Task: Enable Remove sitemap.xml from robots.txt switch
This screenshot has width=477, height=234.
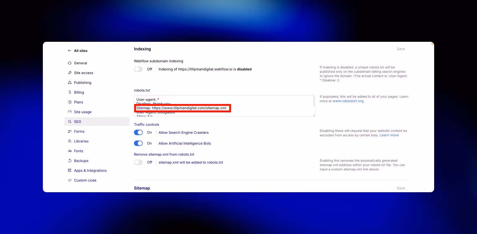Action: [x=138, y=162]
